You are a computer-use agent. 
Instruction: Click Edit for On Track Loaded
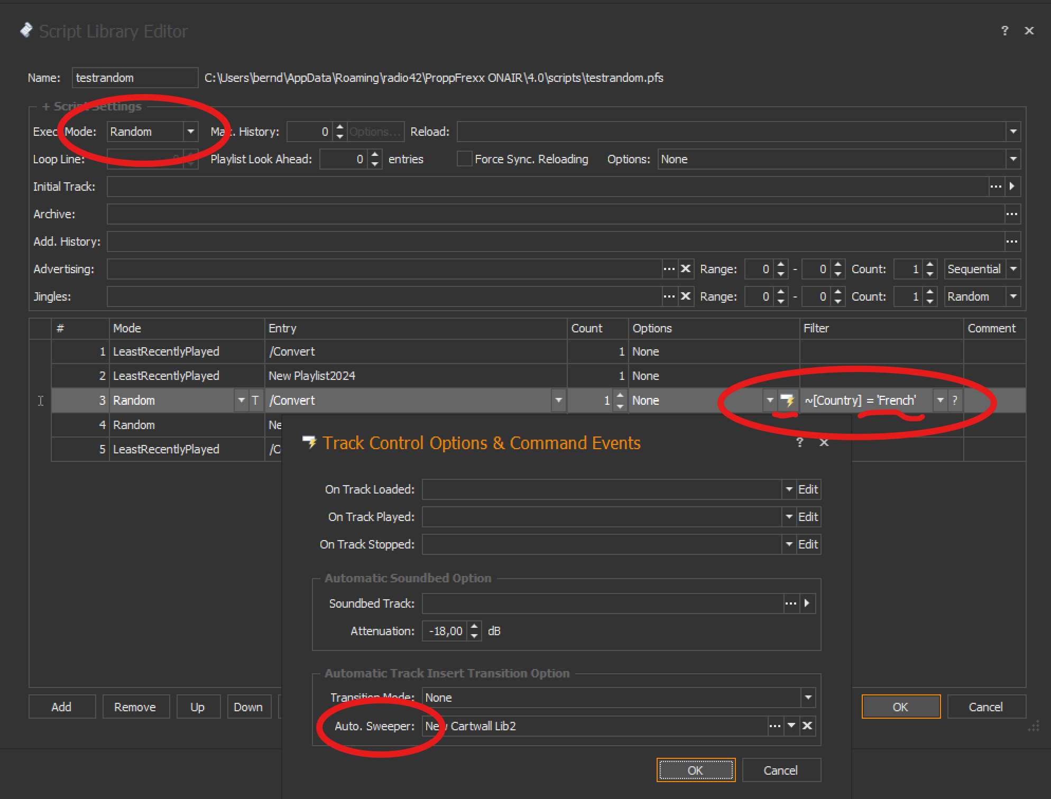(x=808, y=489)
